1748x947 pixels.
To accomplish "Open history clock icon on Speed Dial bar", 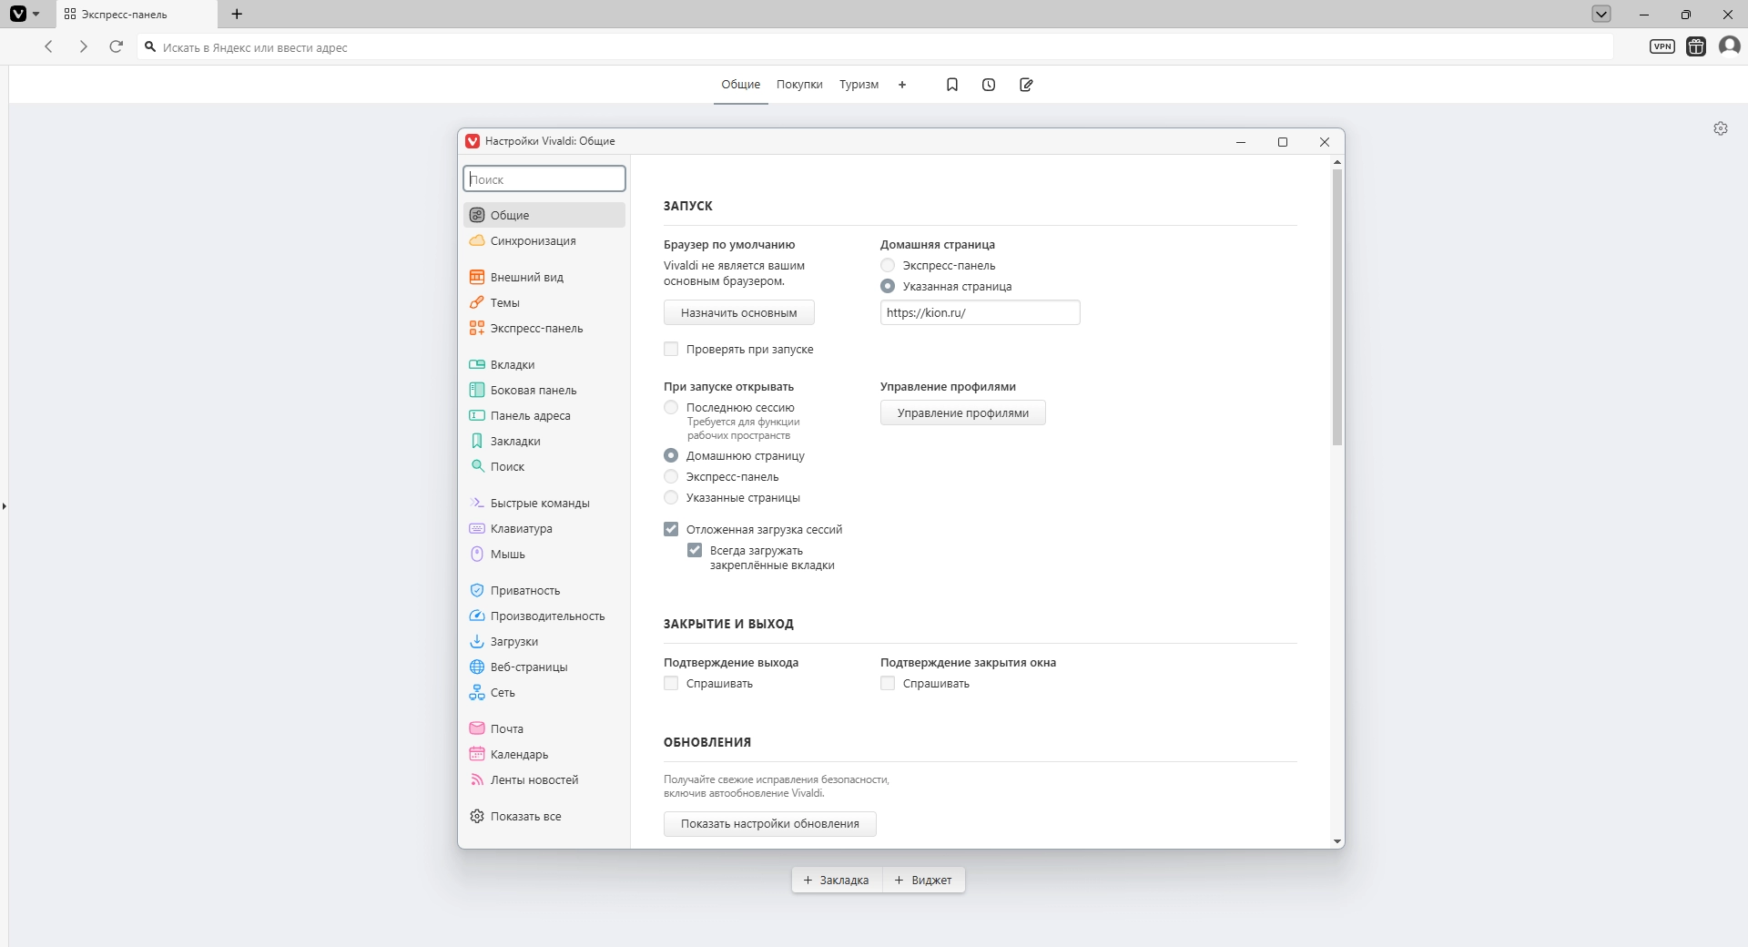I will pos(989,85).
